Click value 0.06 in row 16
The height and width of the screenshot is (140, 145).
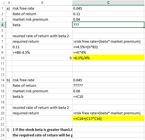point(76,91)
